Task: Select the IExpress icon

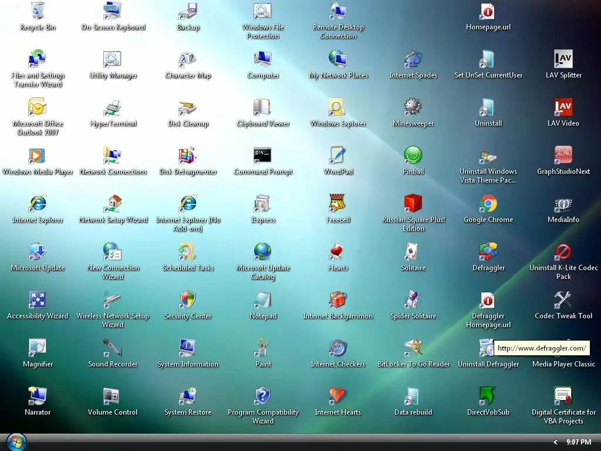Action: pyautogui.click(x=263, y=203)
